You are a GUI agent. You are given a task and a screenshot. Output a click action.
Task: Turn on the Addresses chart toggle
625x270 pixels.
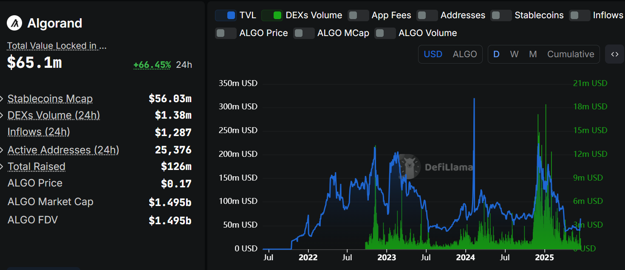[x=427, y=16]
